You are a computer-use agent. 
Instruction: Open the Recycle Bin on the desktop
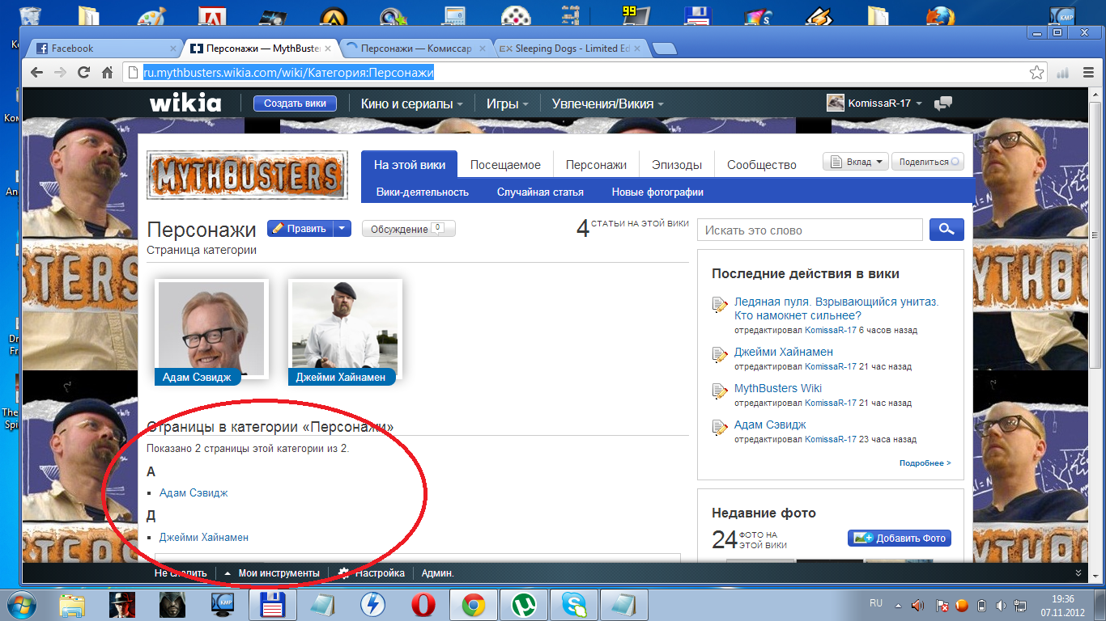(31, 18)
